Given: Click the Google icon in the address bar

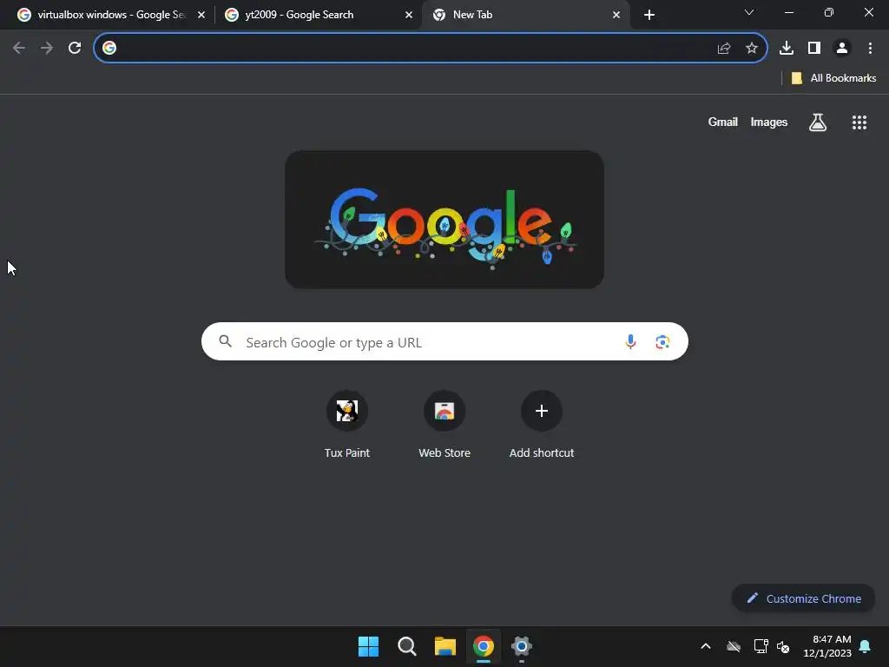Looking at the screenshot, I should [x=109, y=49].
